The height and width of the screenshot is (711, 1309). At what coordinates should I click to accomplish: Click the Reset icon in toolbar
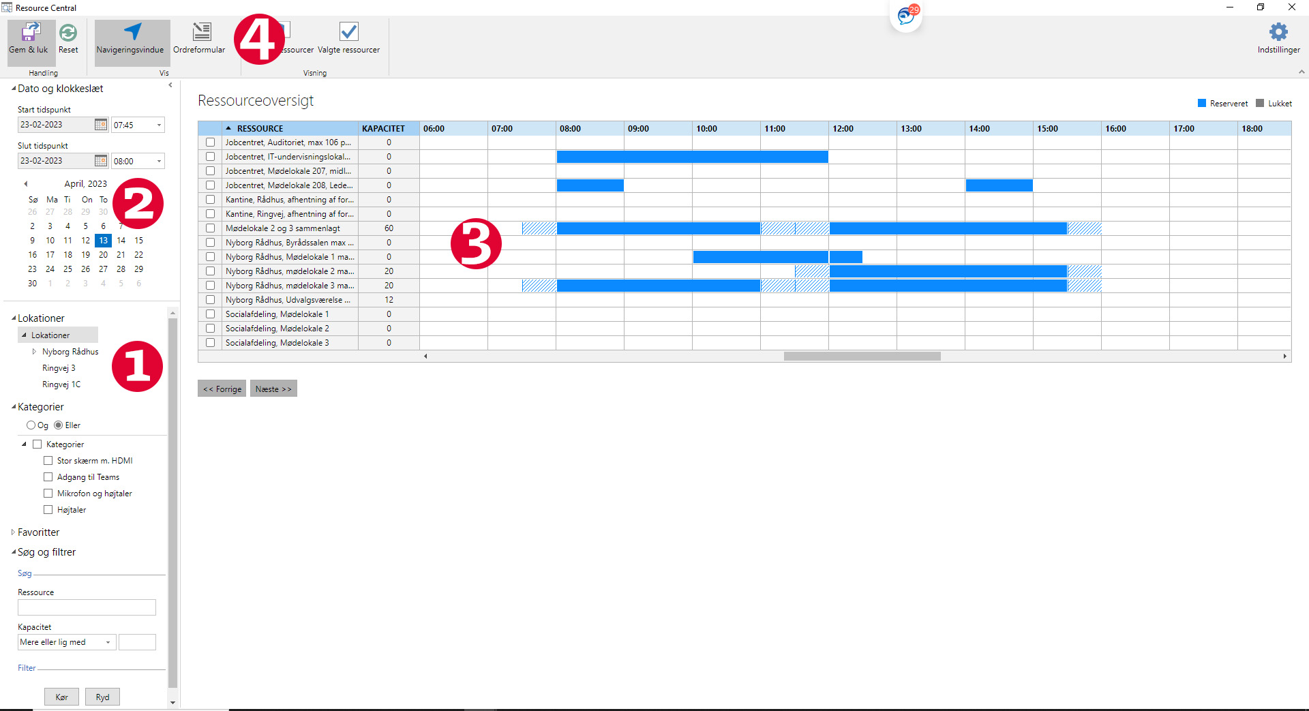tap(68, 33)
